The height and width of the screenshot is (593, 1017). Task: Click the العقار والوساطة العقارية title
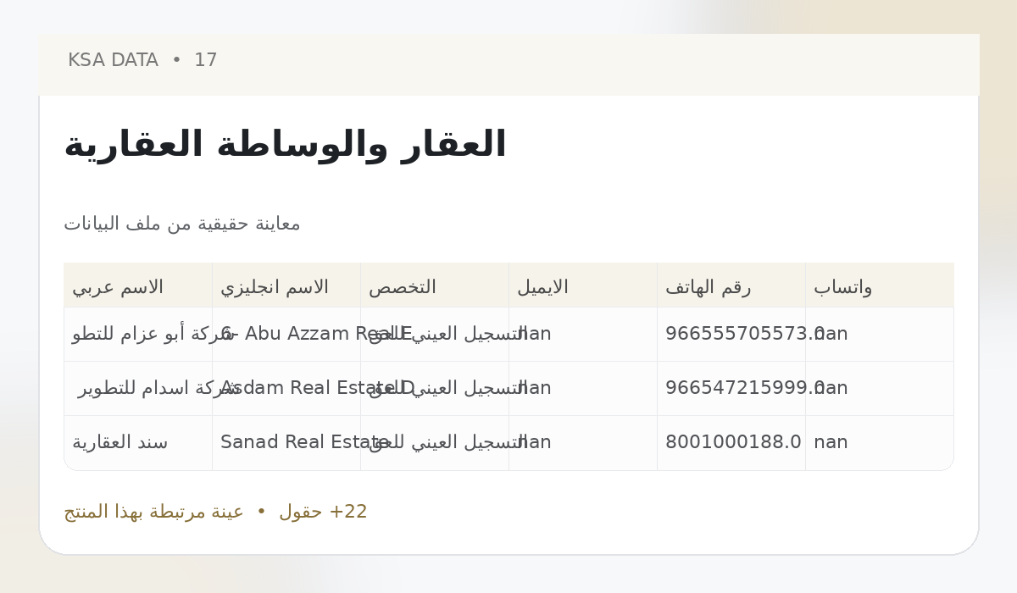click(285, 145)
